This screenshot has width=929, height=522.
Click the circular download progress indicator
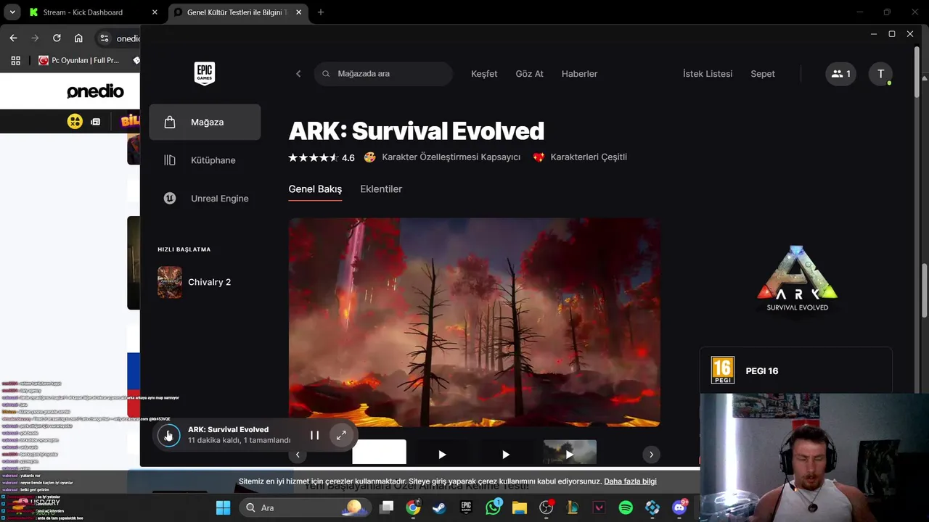click(168, 435)
